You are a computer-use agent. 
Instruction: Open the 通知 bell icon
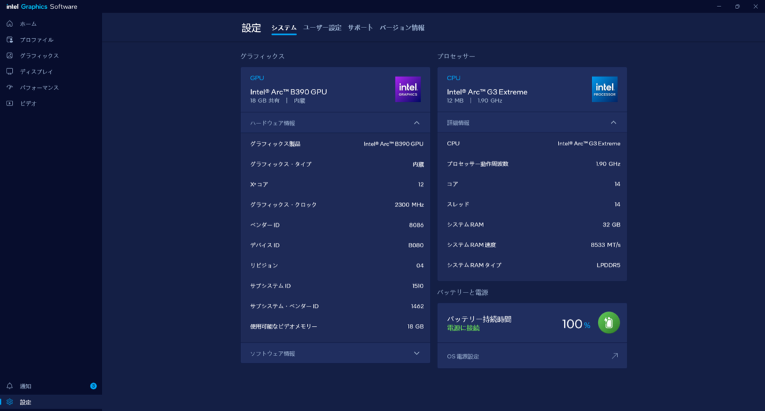(x=10, y=386)
